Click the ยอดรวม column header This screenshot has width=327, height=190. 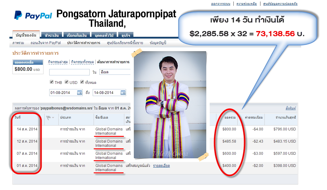point(230,117)
